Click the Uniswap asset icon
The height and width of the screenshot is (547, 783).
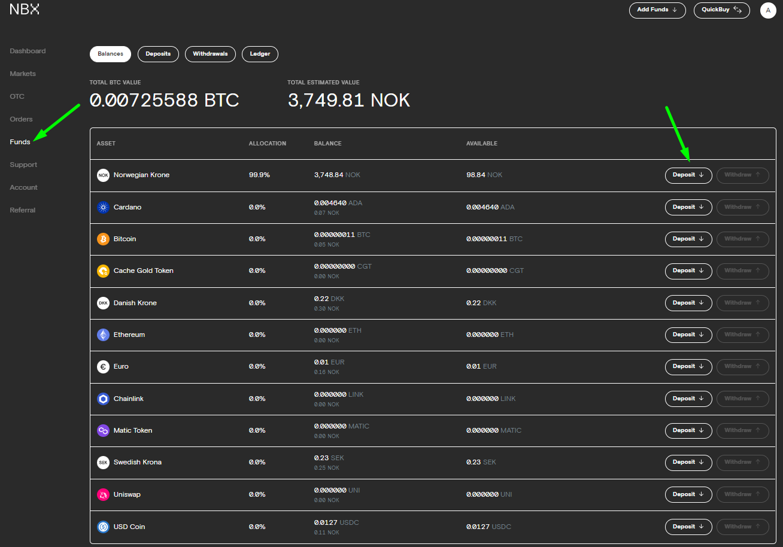(x=103, y=494)
